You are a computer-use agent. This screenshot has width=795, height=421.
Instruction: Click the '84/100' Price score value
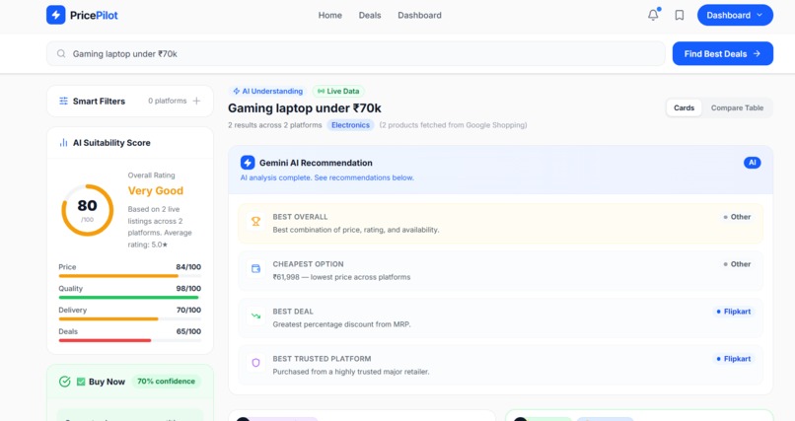click(x=188, y=267)
